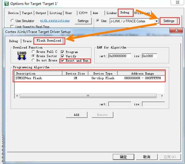The height and width of the screenshot is (164, 185).
Task: Open the User tab
Action: click(x=69, y=13)
